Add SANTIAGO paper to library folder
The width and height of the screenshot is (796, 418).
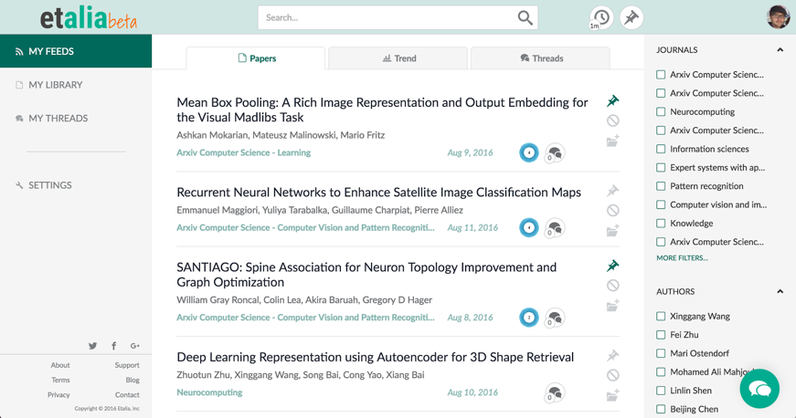tap(612, 305)
